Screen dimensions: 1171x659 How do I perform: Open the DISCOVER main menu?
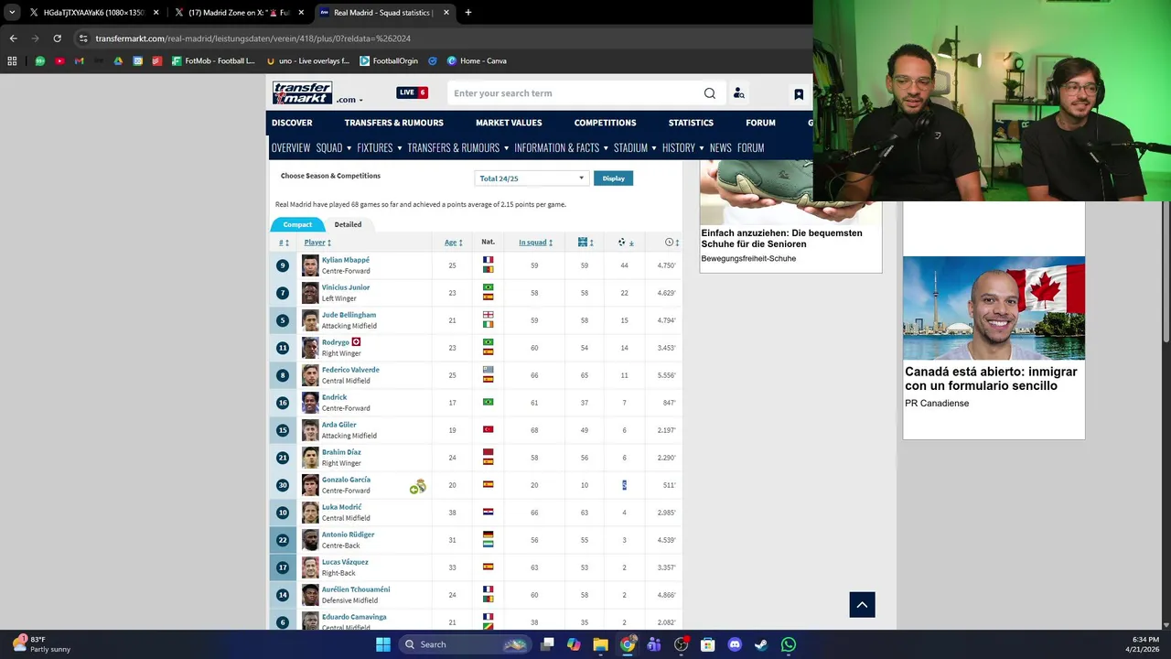coord(292,123)
